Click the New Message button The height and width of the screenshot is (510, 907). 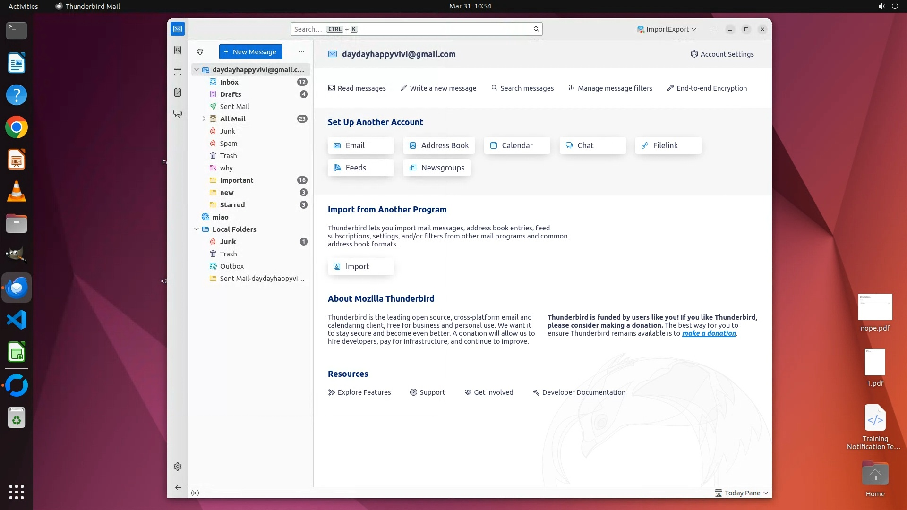(250, 52)
